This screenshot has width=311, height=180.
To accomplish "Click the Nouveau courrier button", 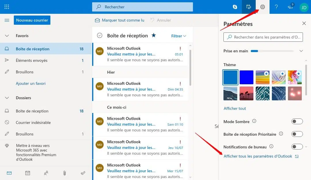I will (x=32, y=20).
